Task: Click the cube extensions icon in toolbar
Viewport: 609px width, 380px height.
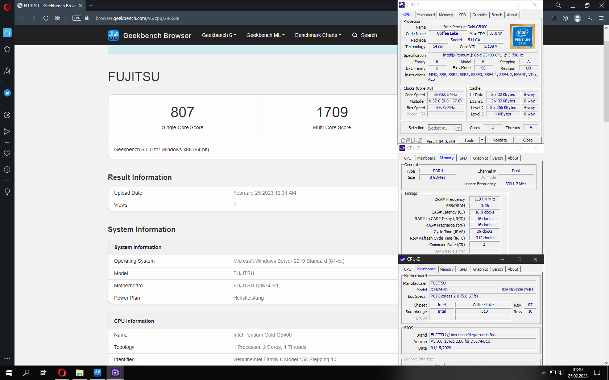Action: [565, 18]
